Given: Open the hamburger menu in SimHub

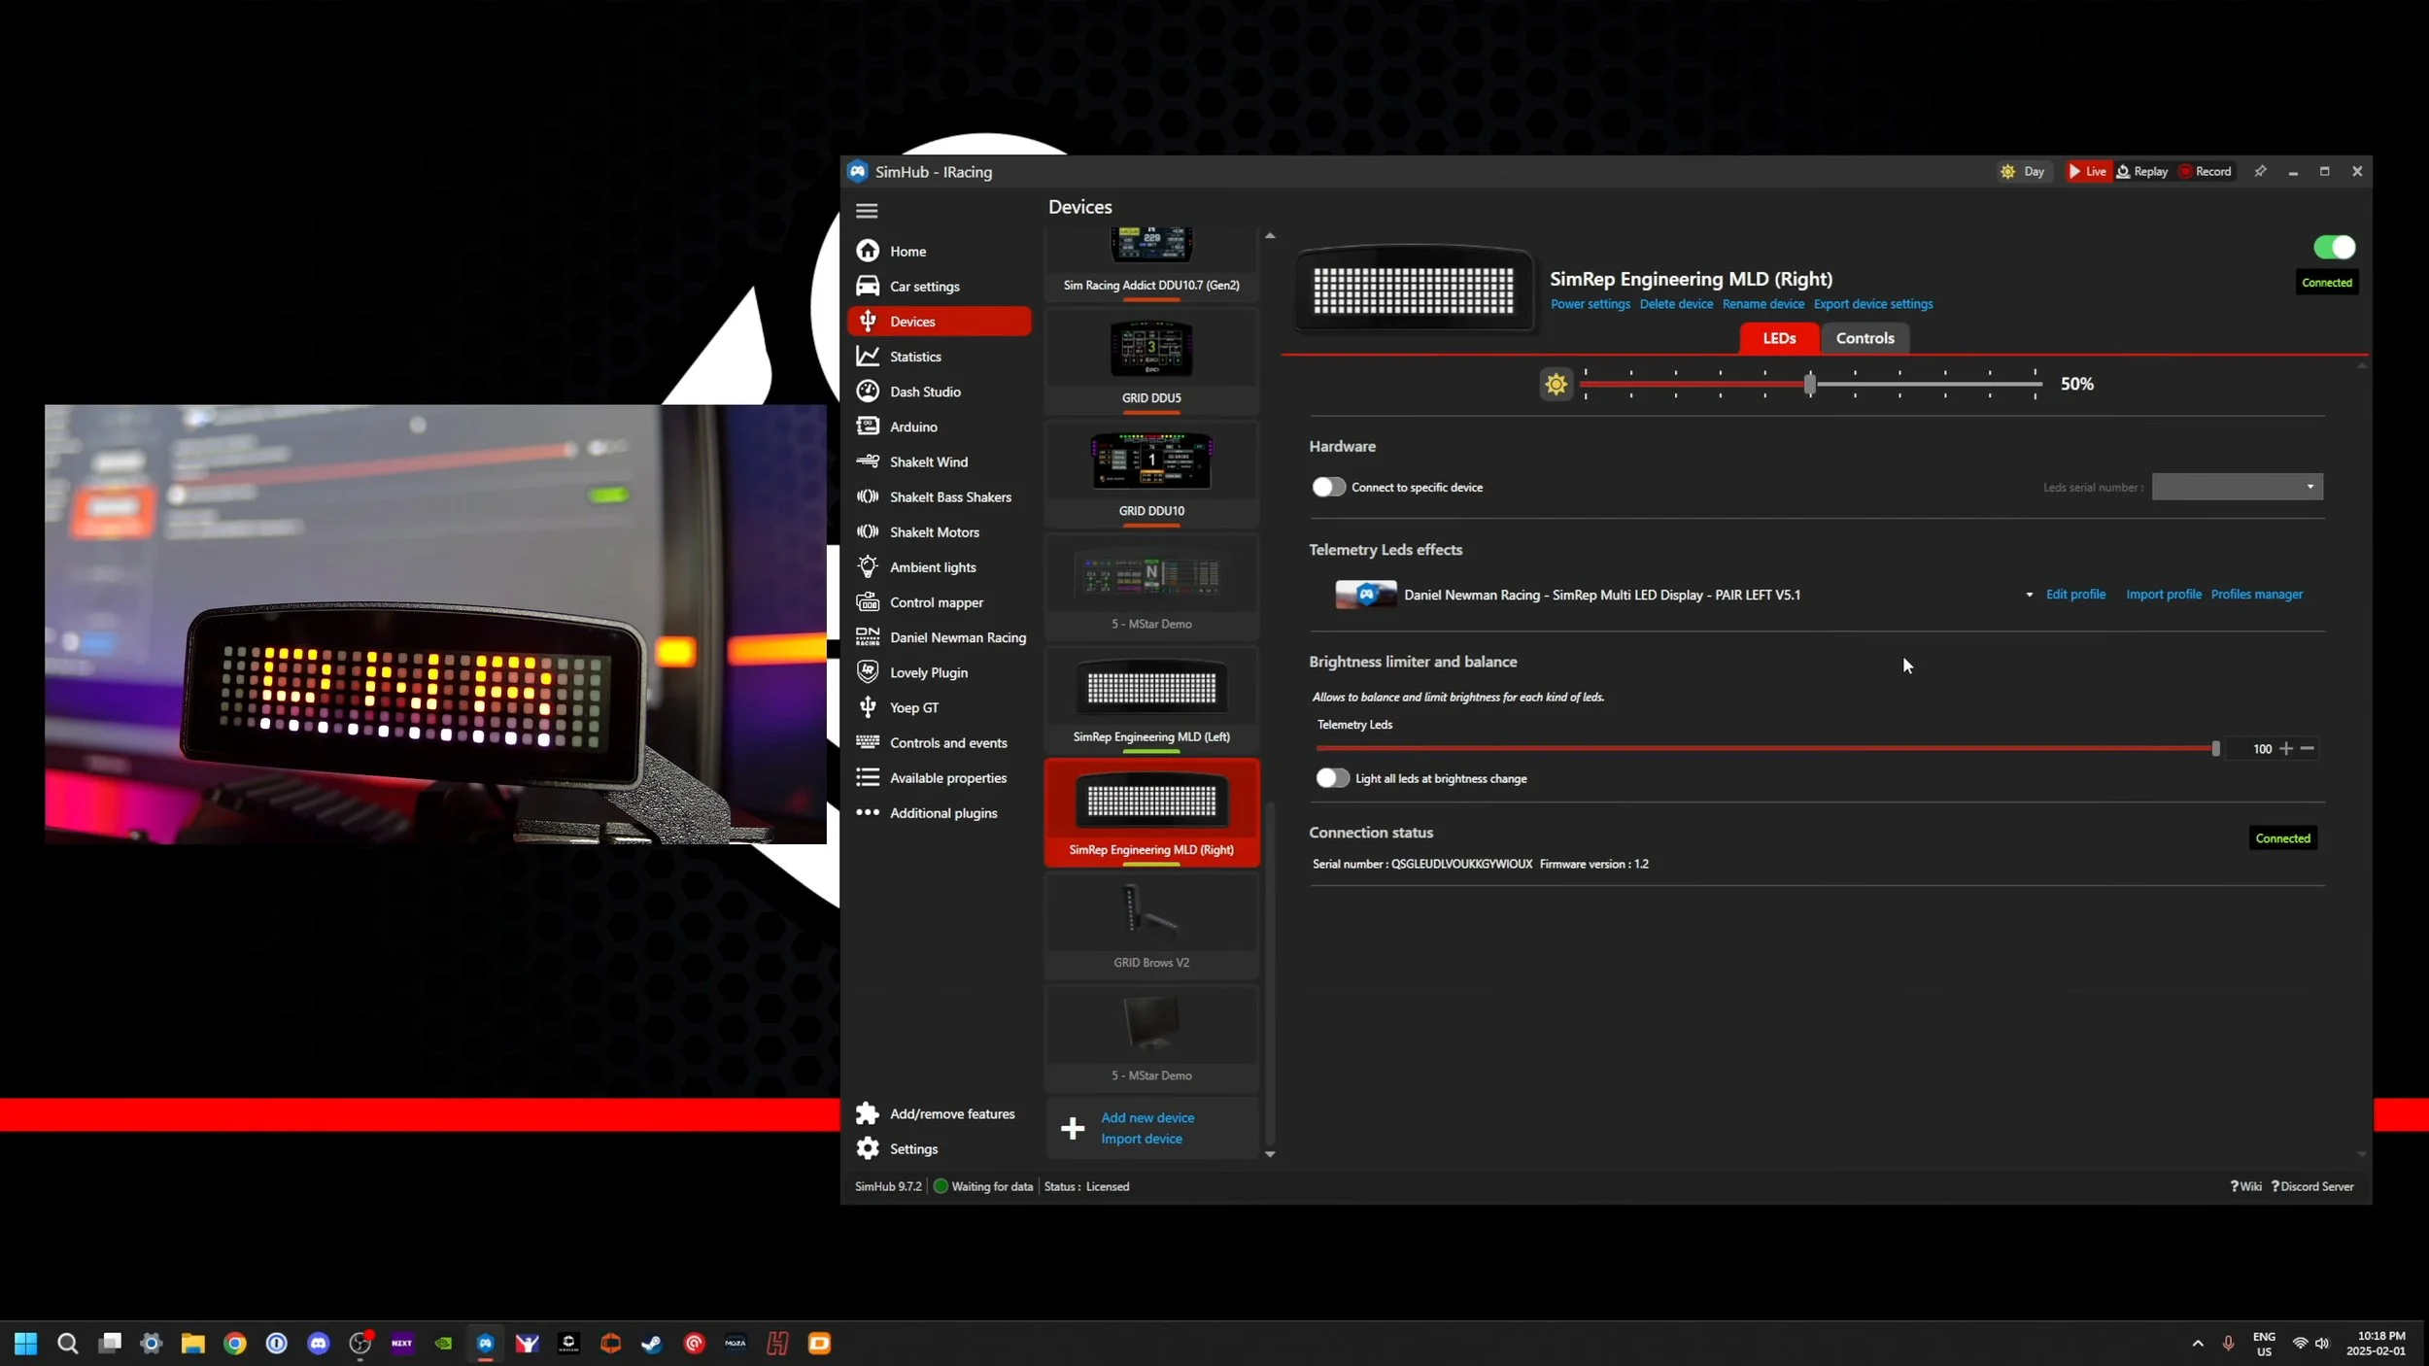Looking at the screenshot, I should click(x=867, y=210).
